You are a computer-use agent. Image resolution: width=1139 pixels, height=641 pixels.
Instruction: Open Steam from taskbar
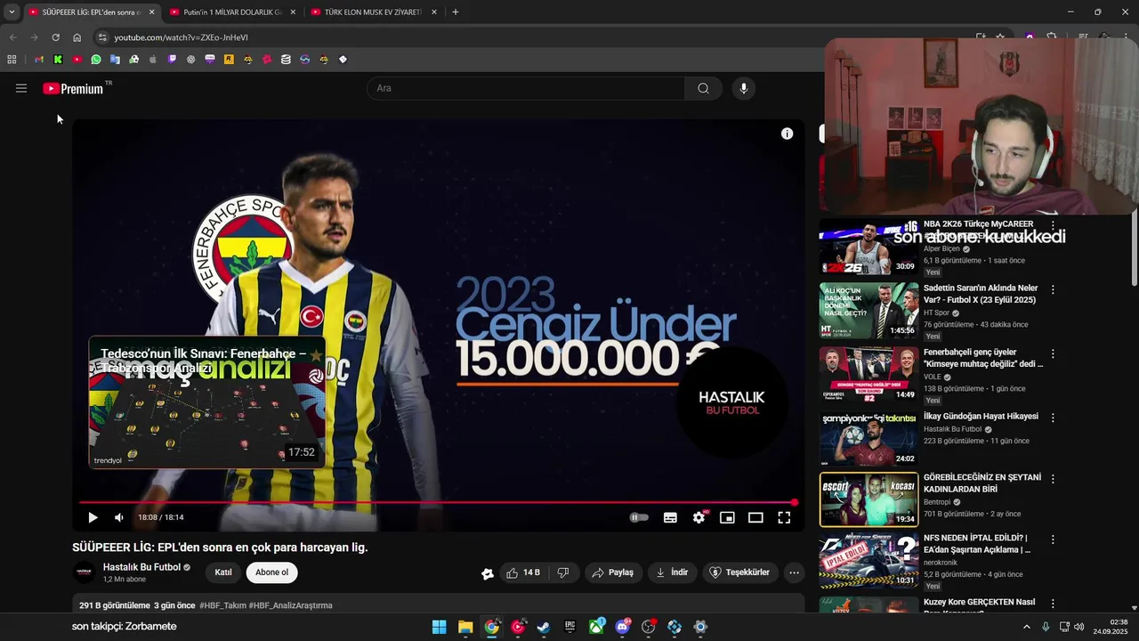(x=544, y=627)
